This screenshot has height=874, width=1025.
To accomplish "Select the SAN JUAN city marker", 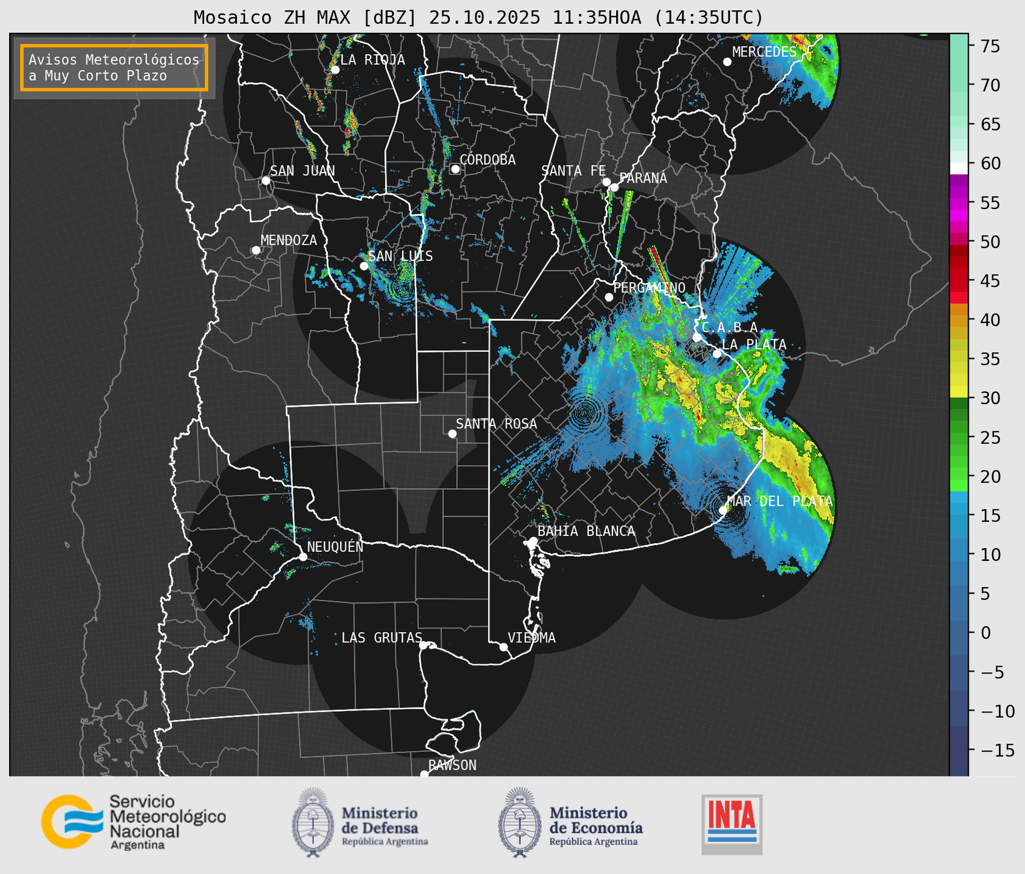I will click(x=266, y=181).
